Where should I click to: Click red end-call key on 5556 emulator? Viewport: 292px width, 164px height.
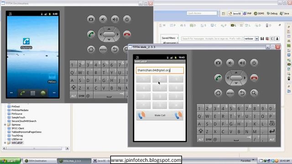pos(254,78)
